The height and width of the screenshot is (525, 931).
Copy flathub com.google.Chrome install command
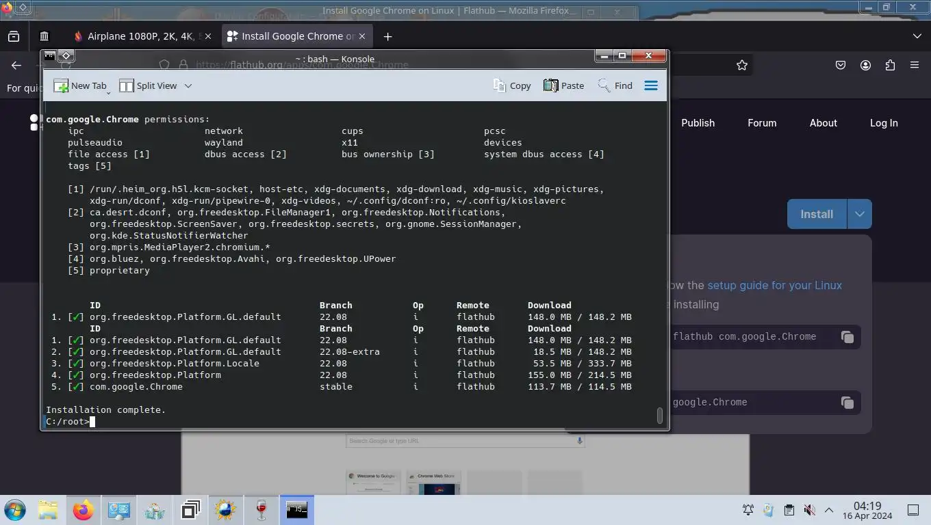point(847,337)
